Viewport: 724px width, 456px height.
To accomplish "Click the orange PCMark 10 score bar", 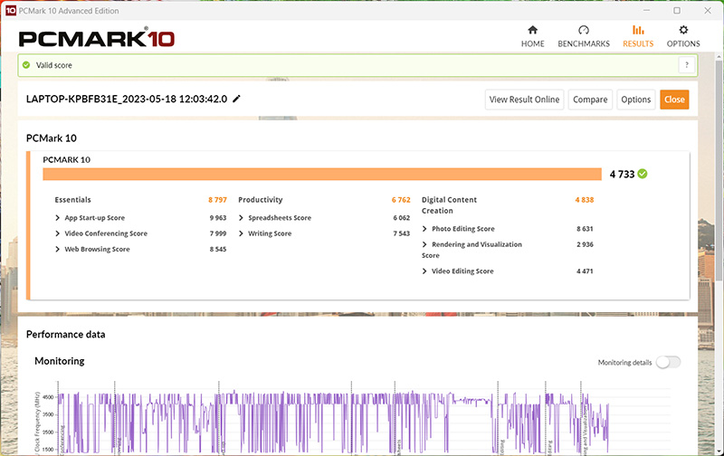I will click(x=321, y=174).
